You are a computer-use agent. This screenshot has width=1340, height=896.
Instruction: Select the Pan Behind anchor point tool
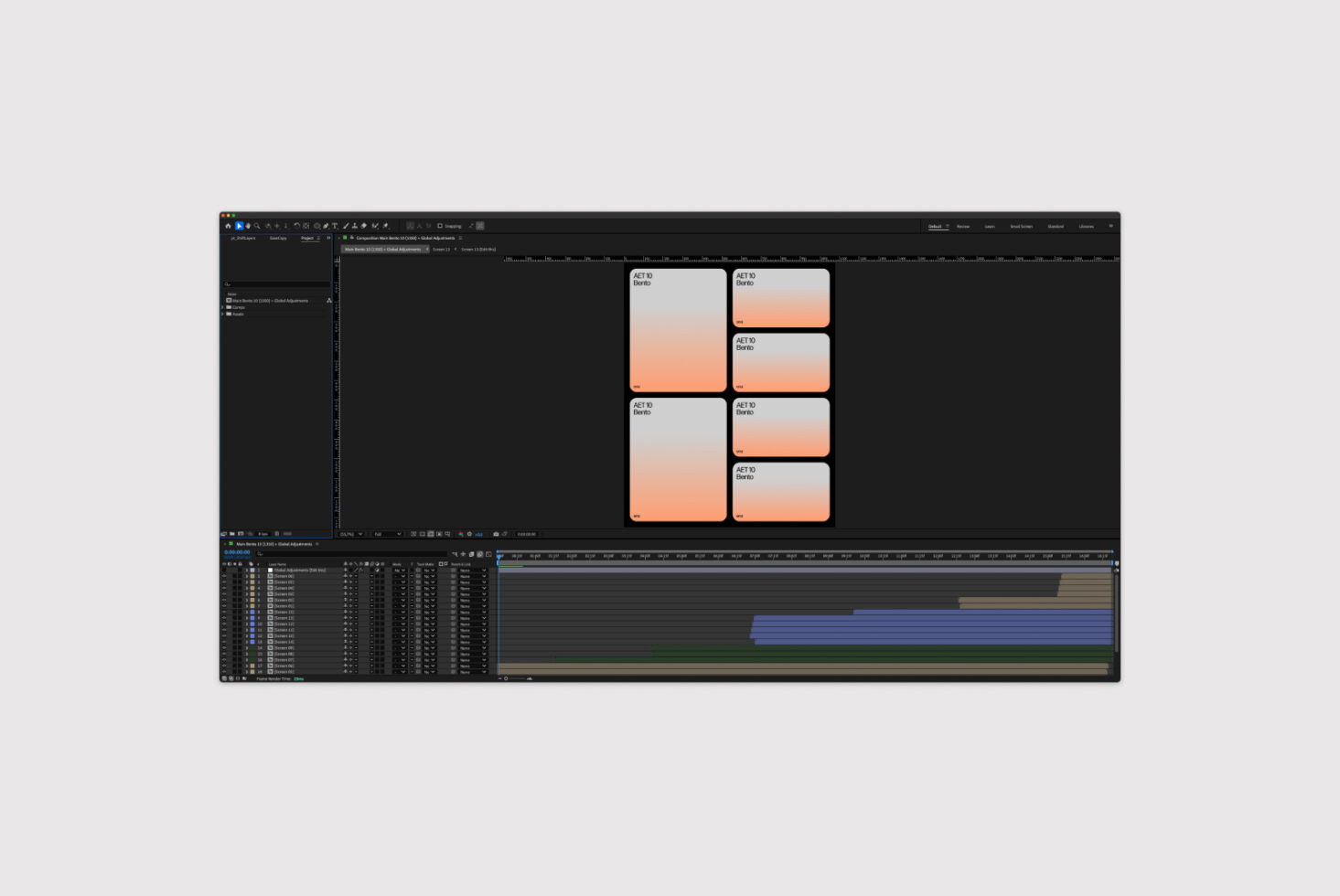point(306,226)
